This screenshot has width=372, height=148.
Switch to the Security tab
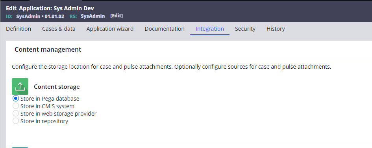[245, 29]
